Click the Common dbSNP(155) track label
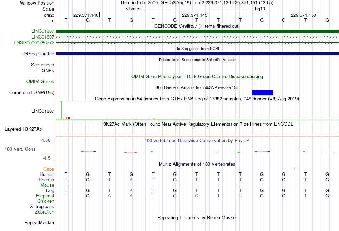339x231 pixels. point(32,92)
